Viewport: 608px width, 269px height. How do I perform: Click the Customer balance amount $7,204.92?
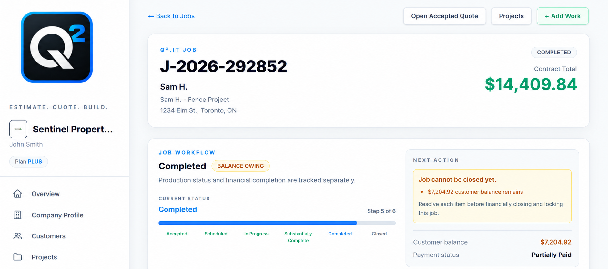pos(556,242)
